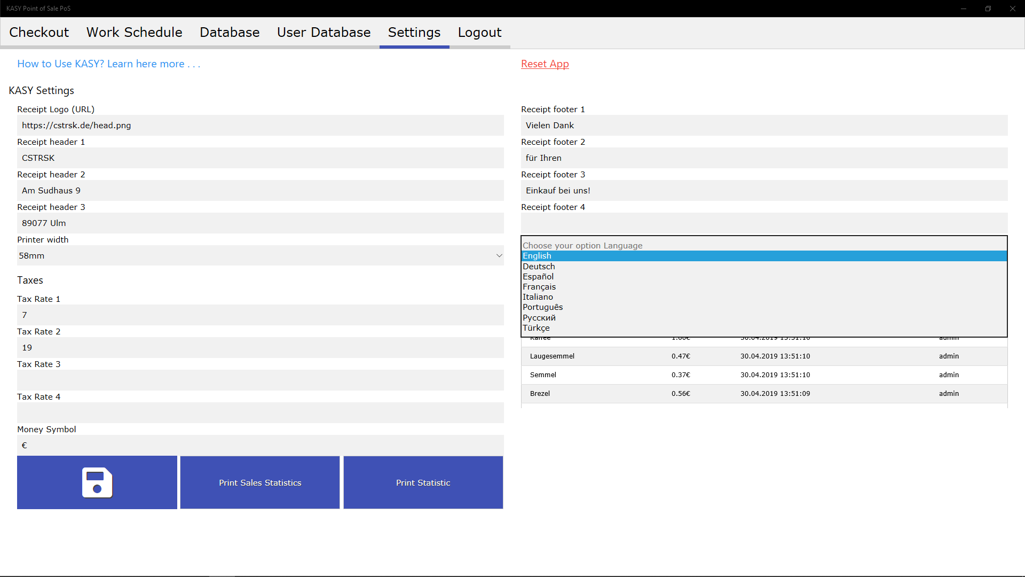Click the empty Tax Rate 3 field
The width and height of the screenshot is (1025, 577).
click(261, 380)
